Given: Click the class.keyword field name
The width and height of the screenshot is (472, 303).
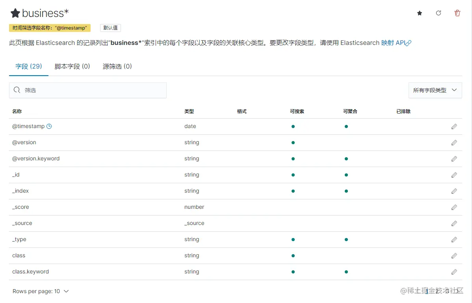Looking at the screenshot, I should pos(30,272).
